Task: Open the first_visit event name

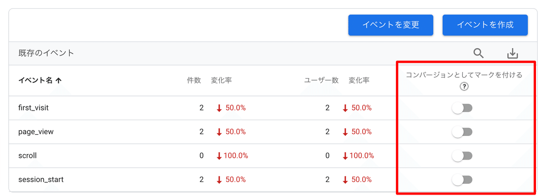Action: point(33,108)
